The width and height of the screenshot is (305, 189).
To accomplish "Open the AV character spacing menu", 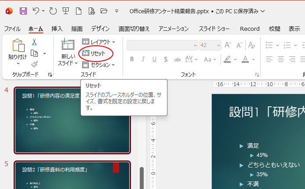I will [x=191, y=59].
